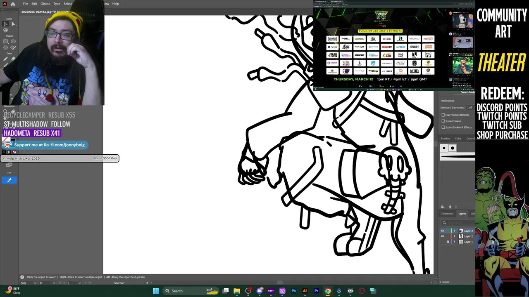Open the Windows Start menu
Screen dimensions: 529x297
[x=156, y=291]
